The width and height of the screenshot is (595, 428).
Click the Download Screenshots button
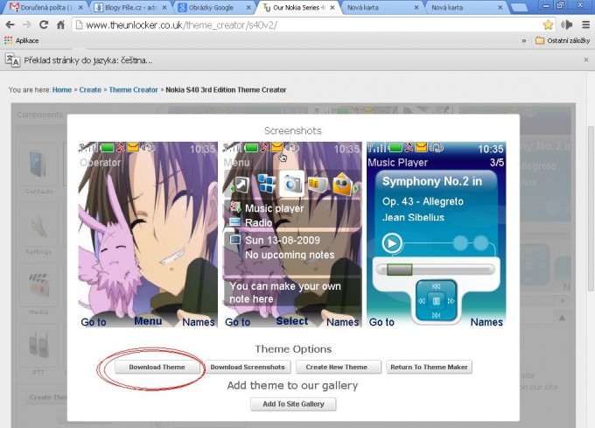coord(248,367)
